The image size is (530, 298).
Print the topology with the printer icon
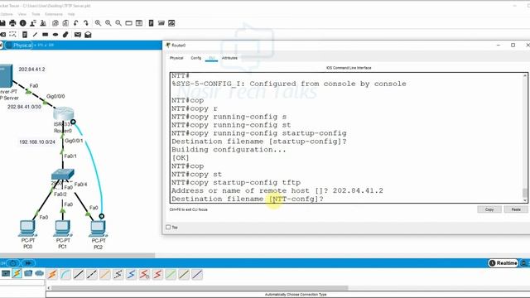click(x=12, y=23)
